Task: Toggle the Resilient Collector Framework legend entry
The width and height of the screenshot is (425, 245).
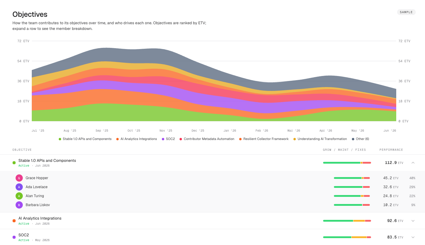Action: (264, 139)
